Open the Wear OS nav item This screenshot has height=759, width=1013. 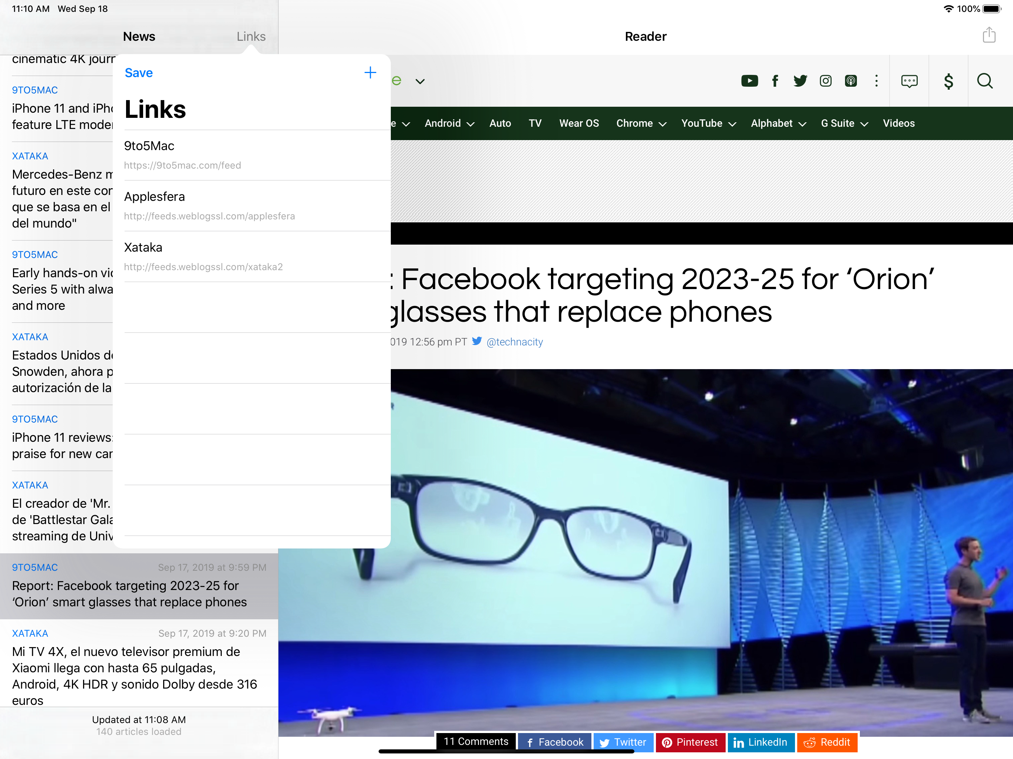coord(579,123)
